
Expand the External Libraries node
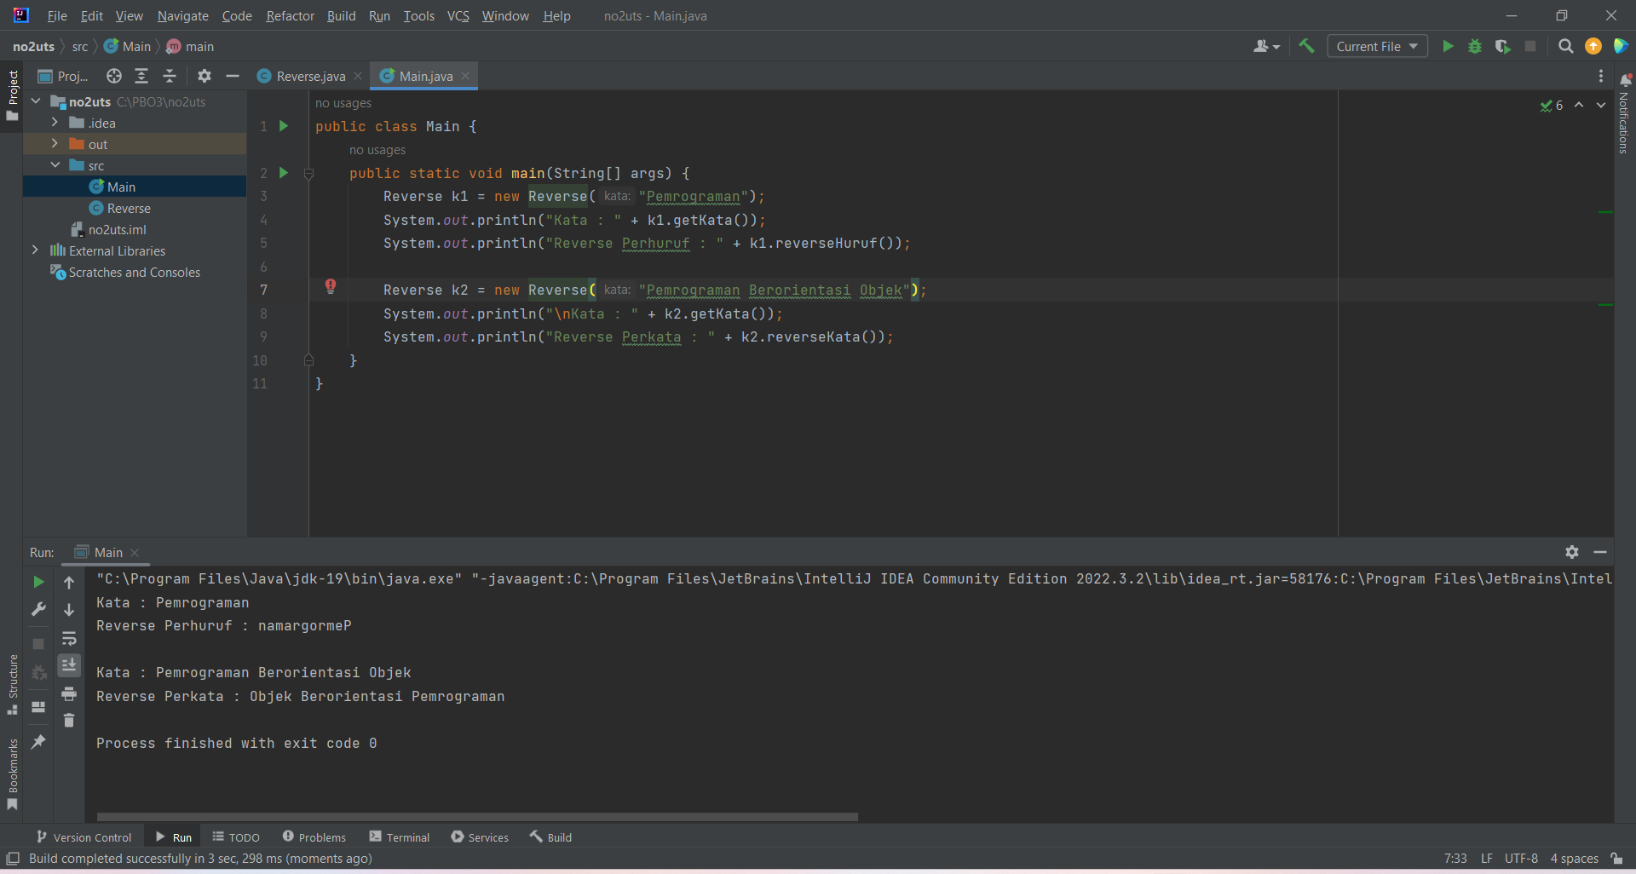[x=35, y=250]
